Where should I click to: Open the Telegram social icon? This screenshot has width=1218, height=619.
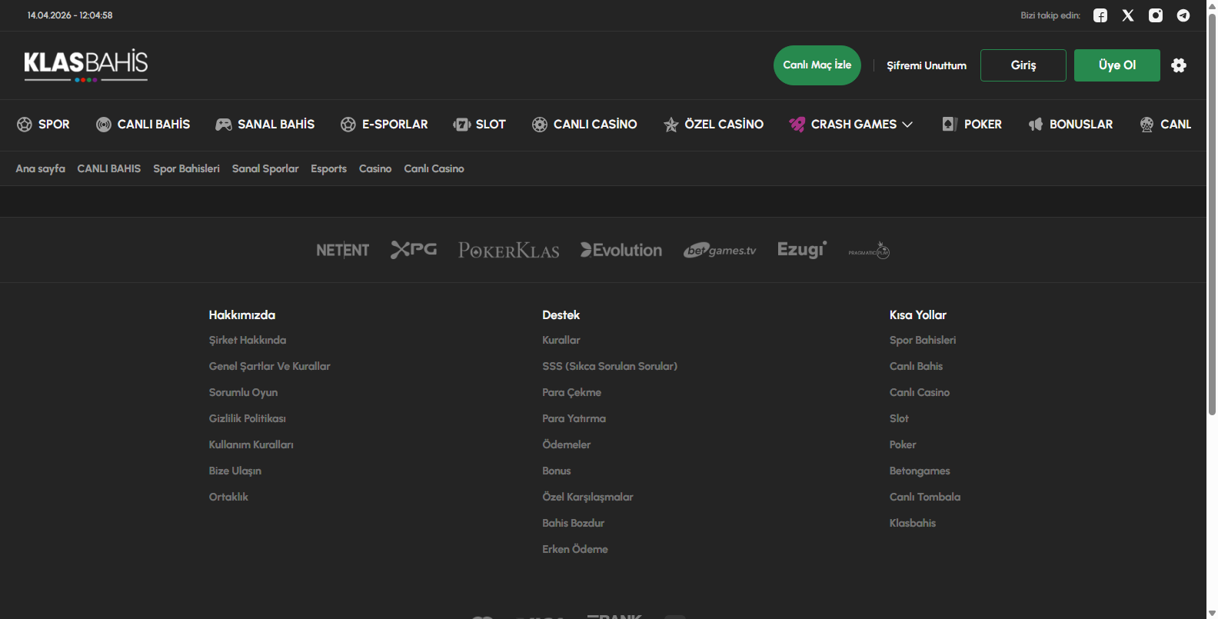click(x=1183, y=15)
